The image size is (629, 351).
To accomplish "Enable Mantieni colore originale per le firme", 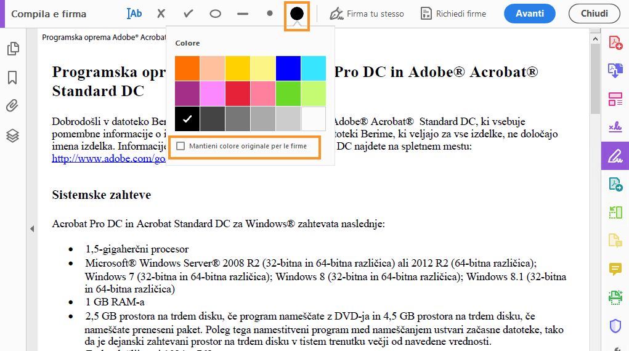I will pyautogui.click(x=181, y=146).
